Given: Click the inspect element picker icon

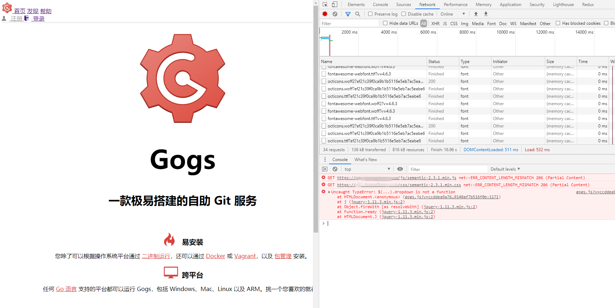Looking at the screenshot, I should click(325, 5).
